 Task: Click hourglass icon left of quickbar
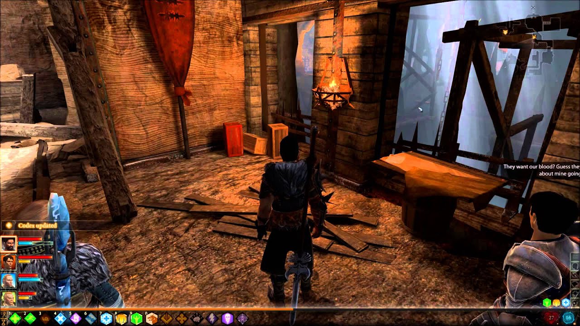(x=4, y=321)
